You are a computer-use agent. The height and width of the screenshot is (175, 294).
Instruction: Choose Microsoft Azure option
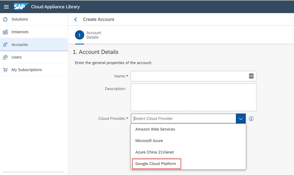[x=188, y=141]
